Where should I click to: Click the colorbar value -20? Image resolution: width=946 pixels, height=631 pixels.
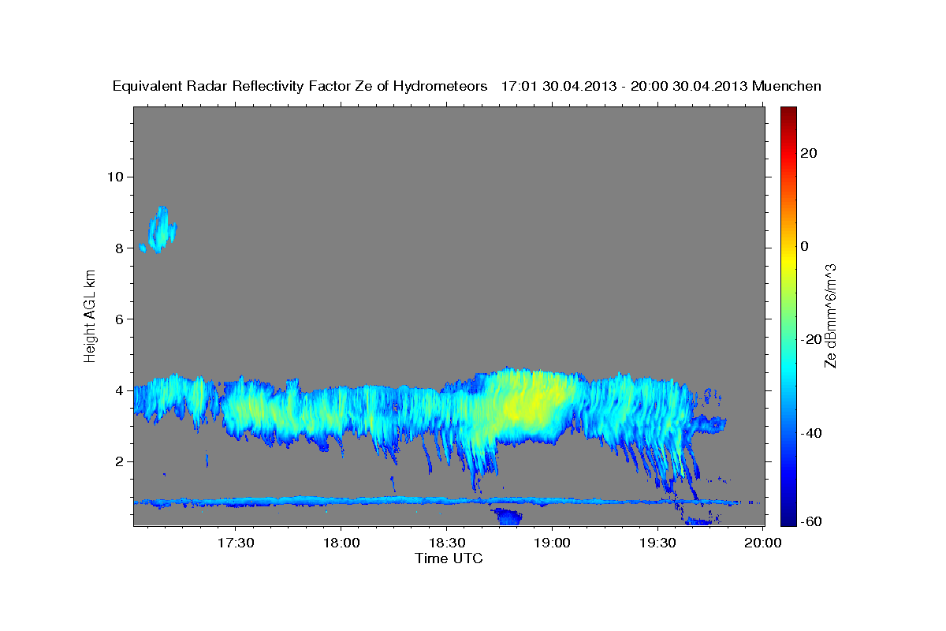pyautogui.click(x=810, y=339)
